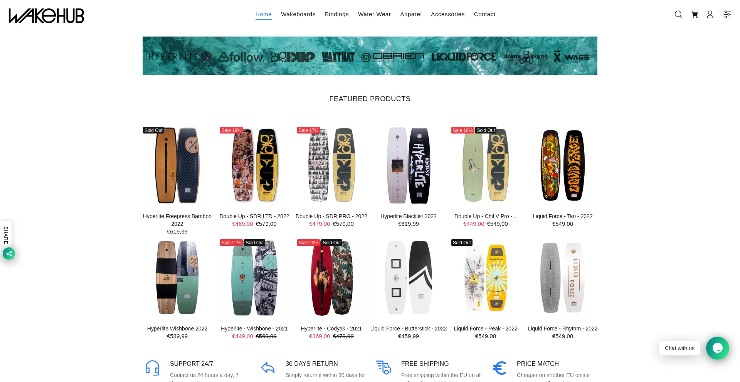The image size is (740, 382).
Task: Open the green chat bubble widget
Action: (x=717, y=348)
